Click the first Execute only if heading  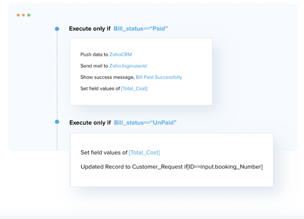[89, 29]
